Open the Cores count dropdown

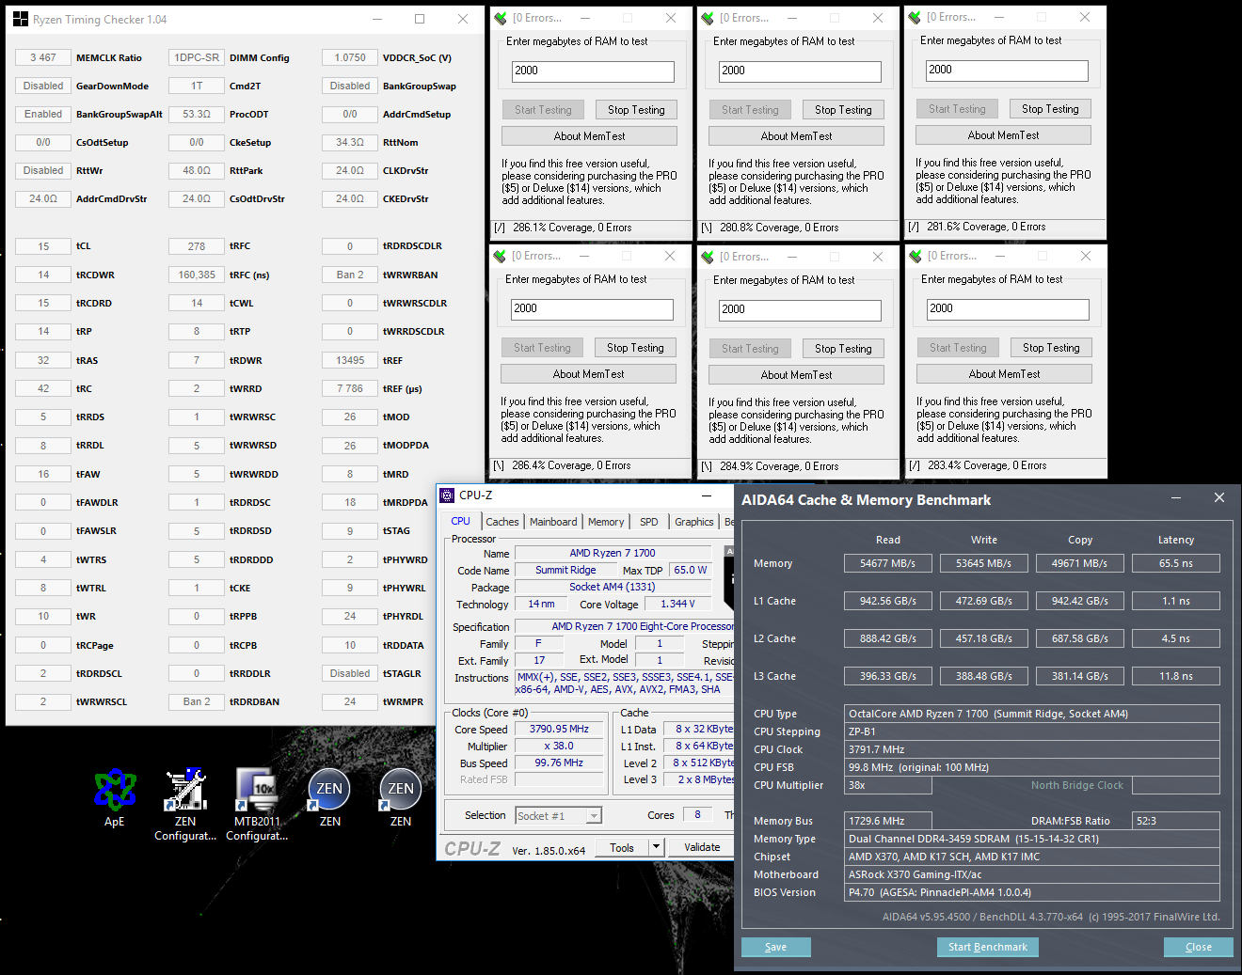(697, 814)
